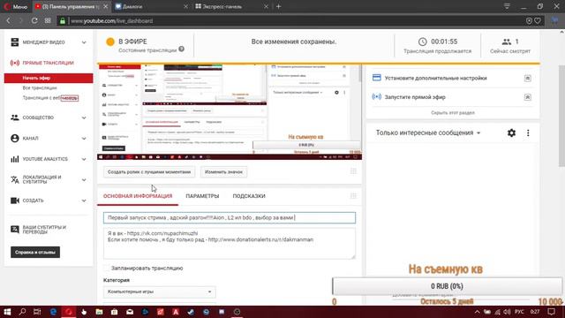
Task: Click the 0 RUB donation progress bar
Action: coord(447,286)
